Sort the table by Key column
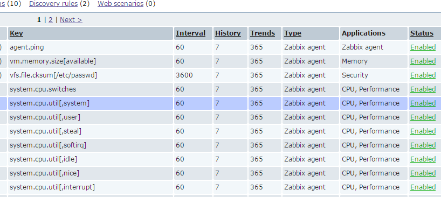Viewport: 441px width, 197px height. pyautogui.click(x=16, y=33)
